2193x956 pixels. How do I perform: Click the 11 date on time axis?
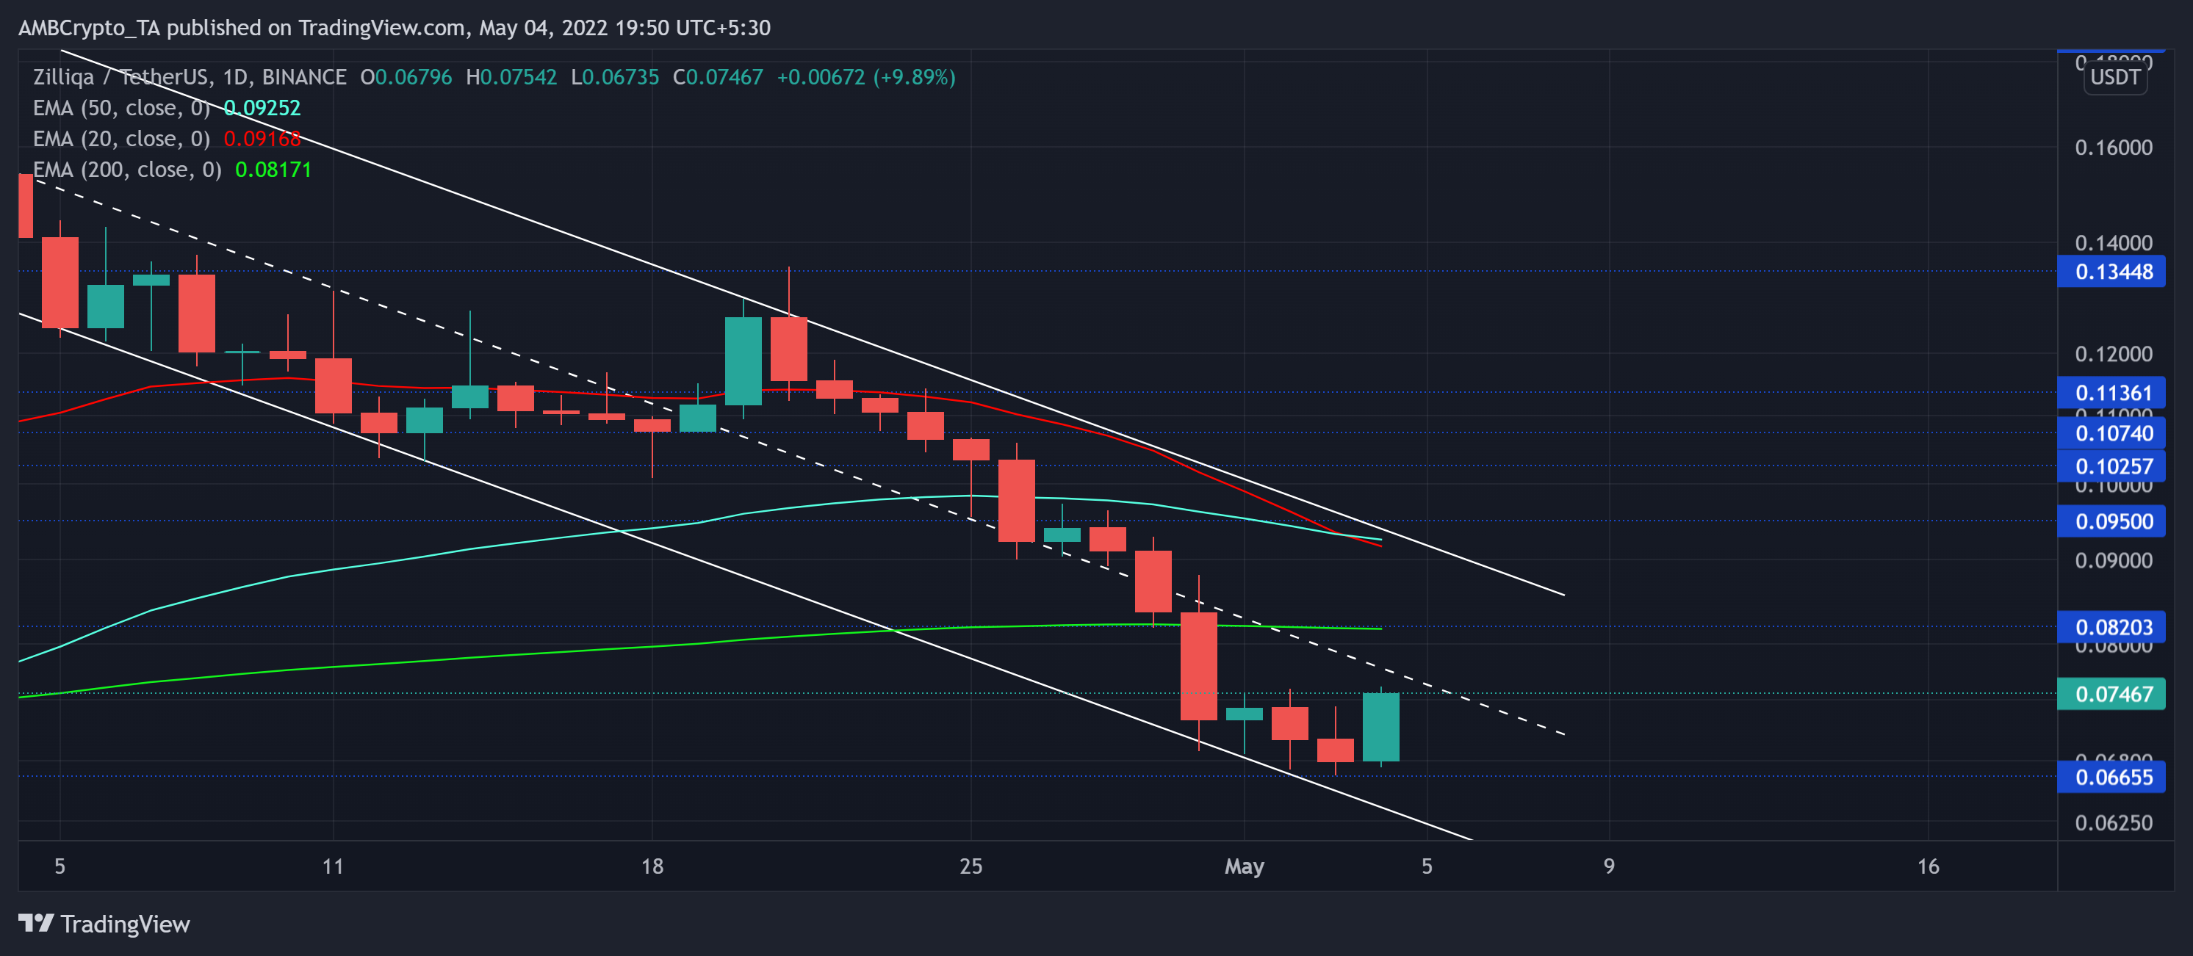pos(333,866)
